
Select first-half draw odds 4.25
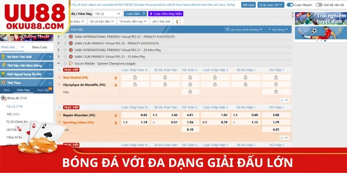pyautogui.click(x=276, y=129)
